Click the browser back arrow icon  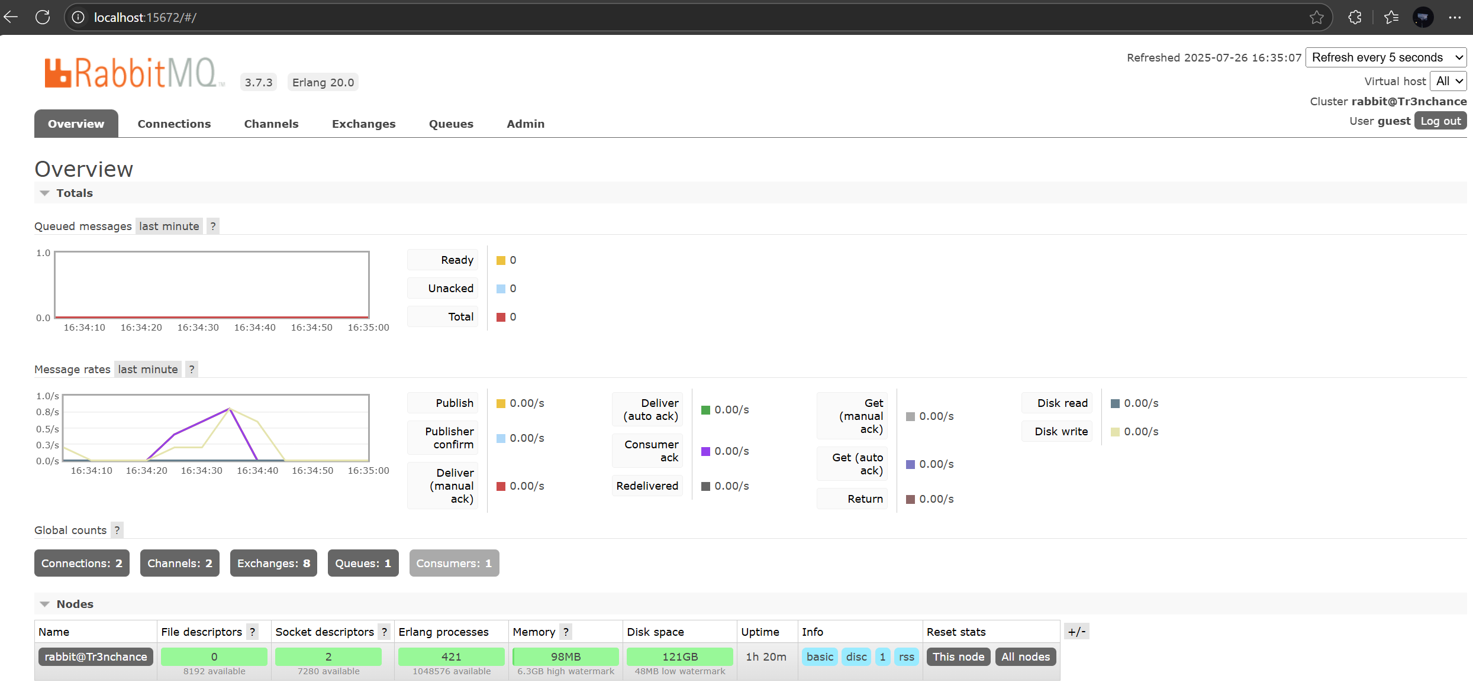click(11, 17)
